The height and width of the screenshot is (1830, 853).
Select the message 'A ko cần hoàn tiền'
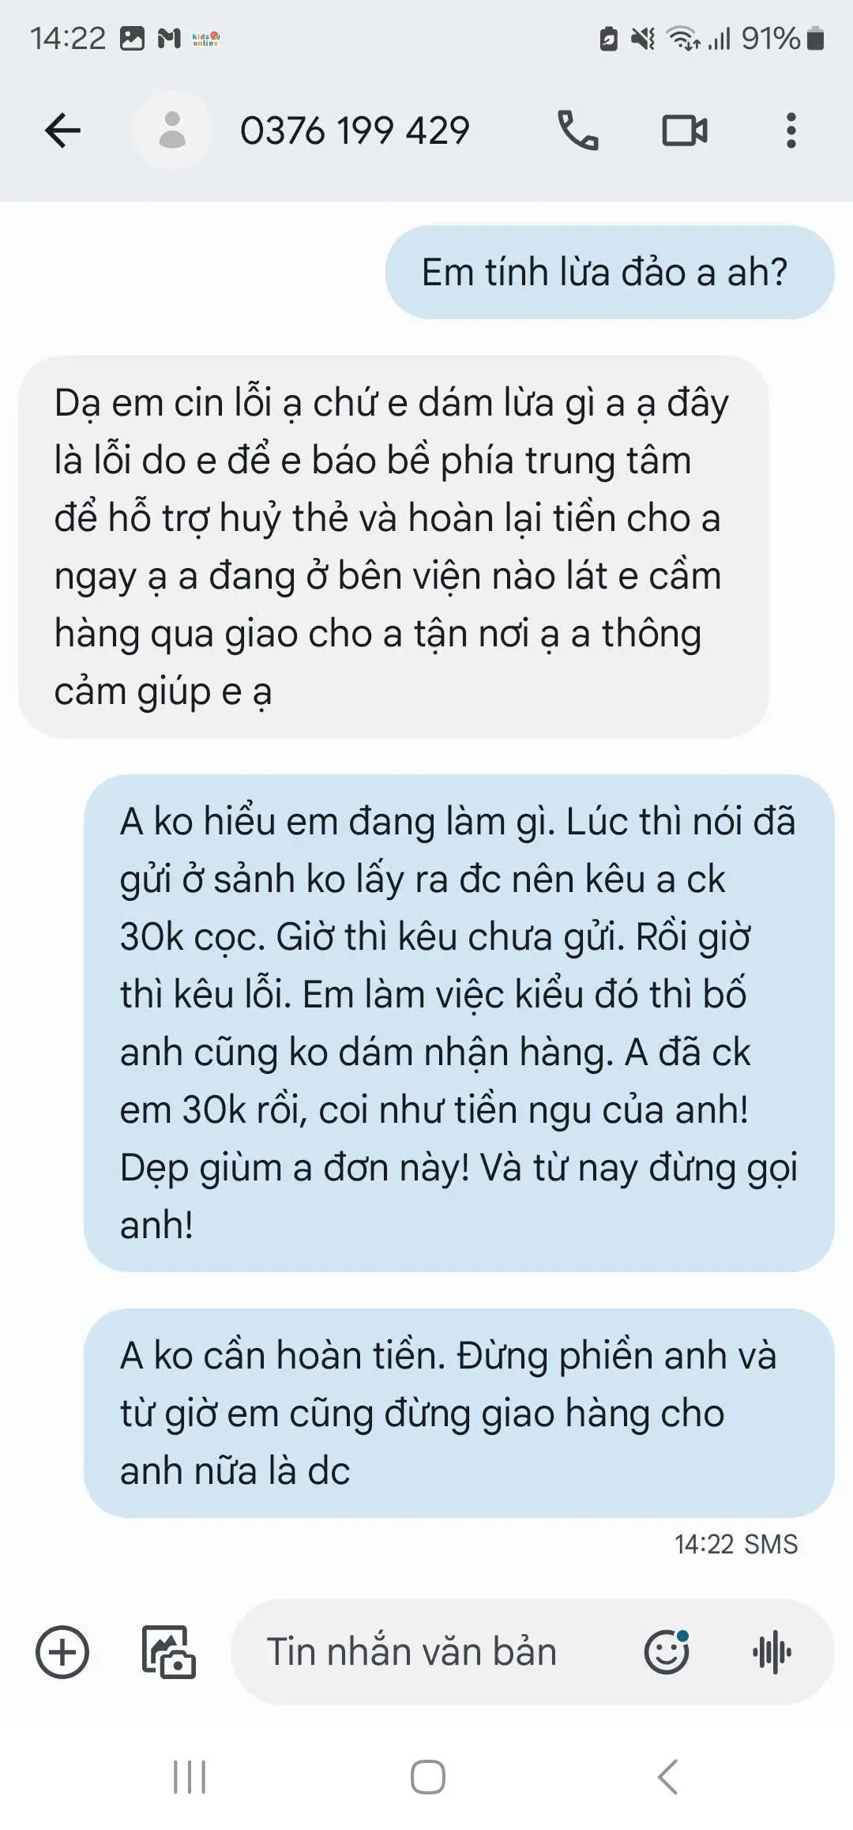(459, 1413)
